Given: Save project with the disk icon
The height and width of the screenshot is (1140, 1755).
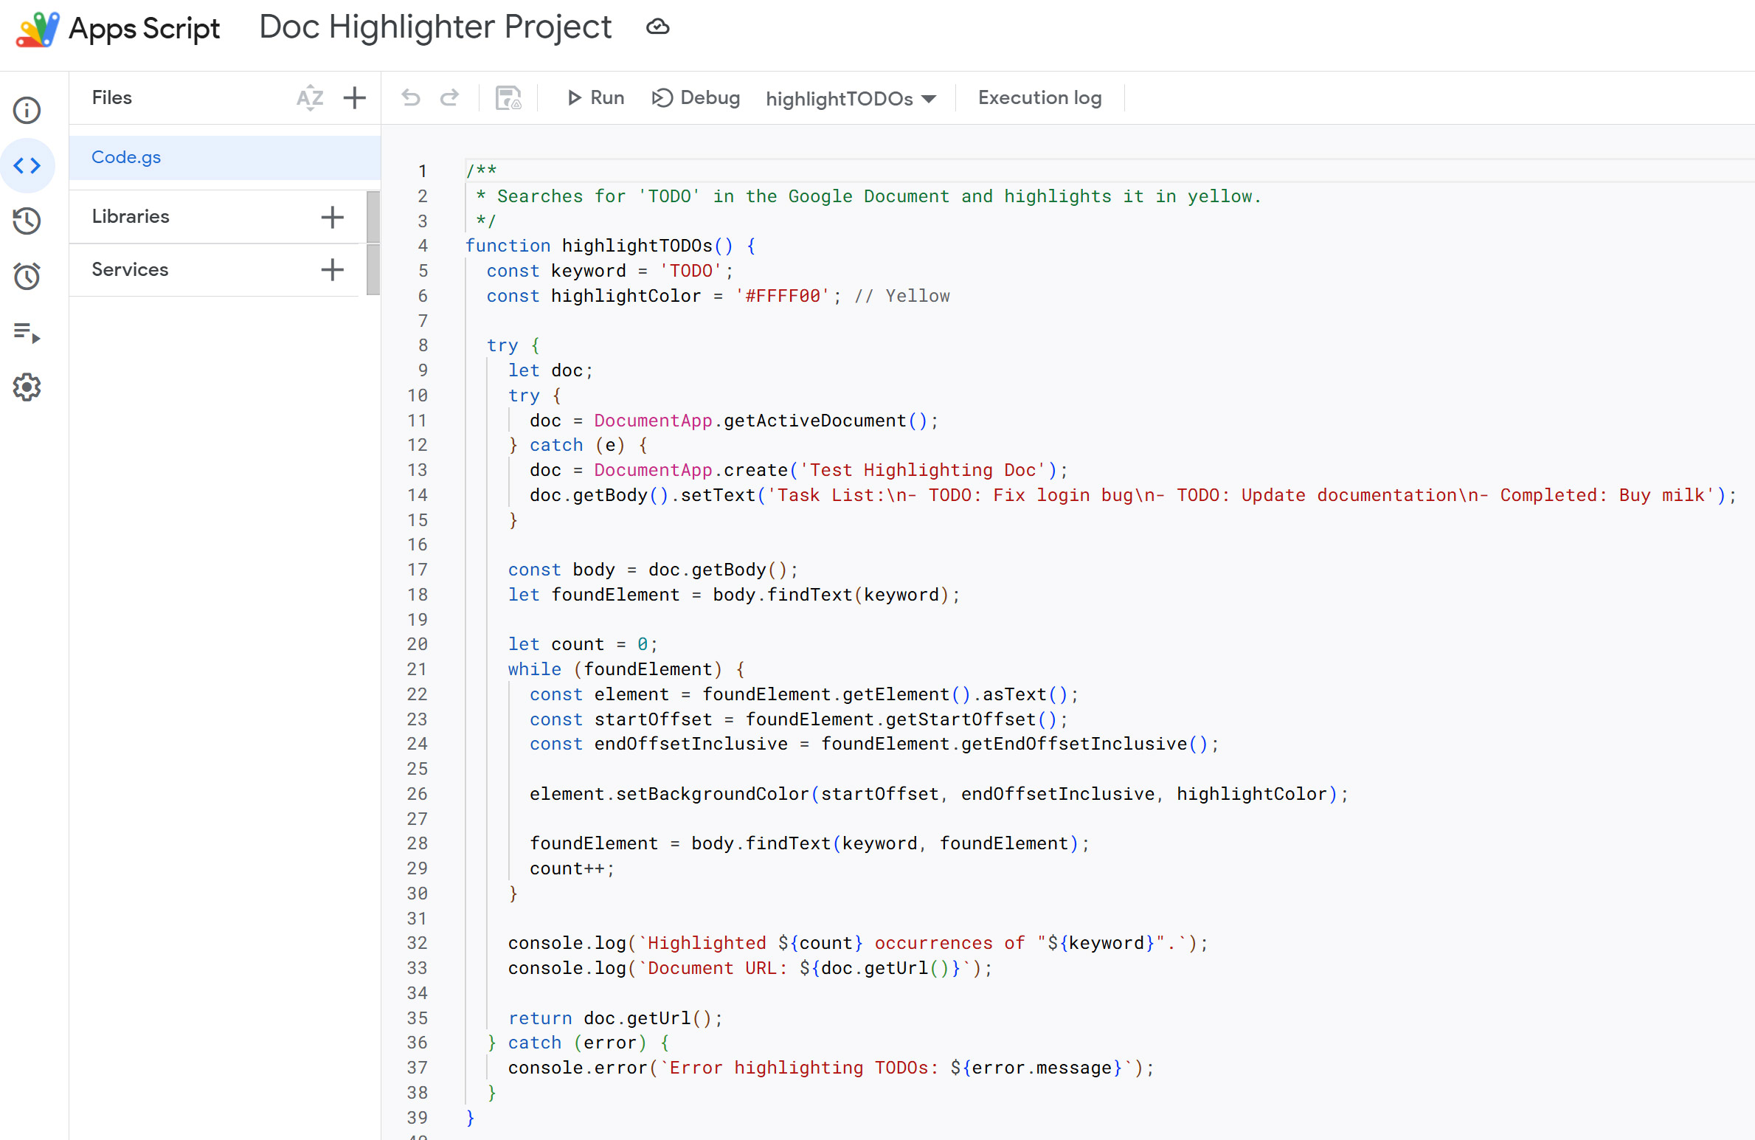Looking at the screenshot, I should [x=508, y=97].
